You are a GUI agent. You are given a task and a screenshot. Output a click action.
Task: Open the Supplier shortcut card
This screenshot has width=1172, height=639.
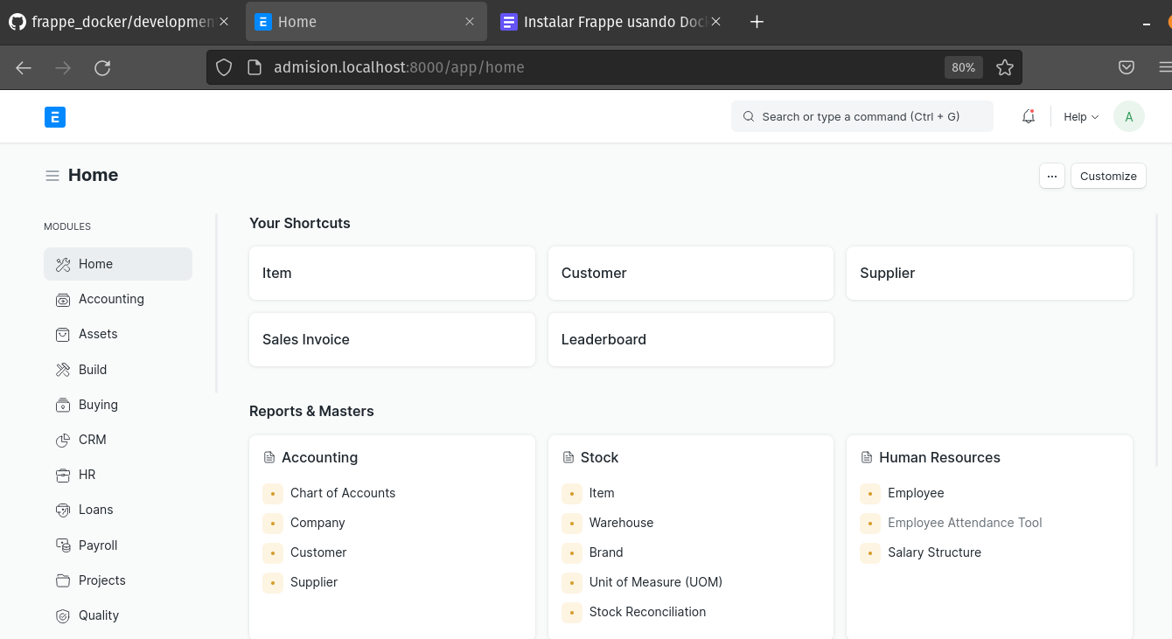click(x=989, y=273)
